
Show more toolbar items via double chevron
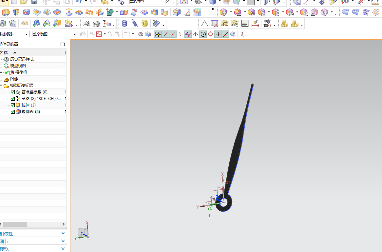click(213, 9)
